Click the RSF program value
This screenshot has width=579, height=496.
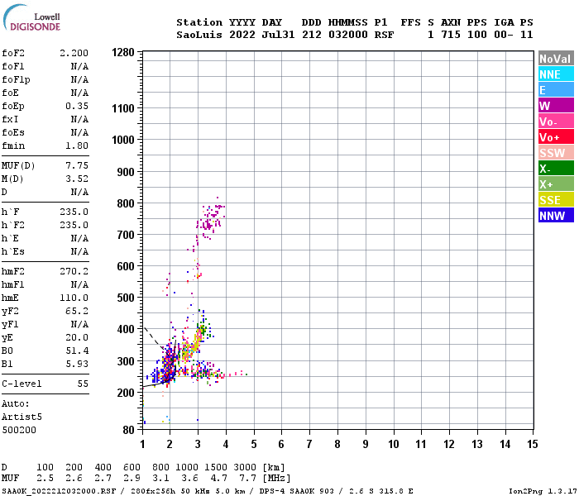pyautogui.click(x=384, y=35)
